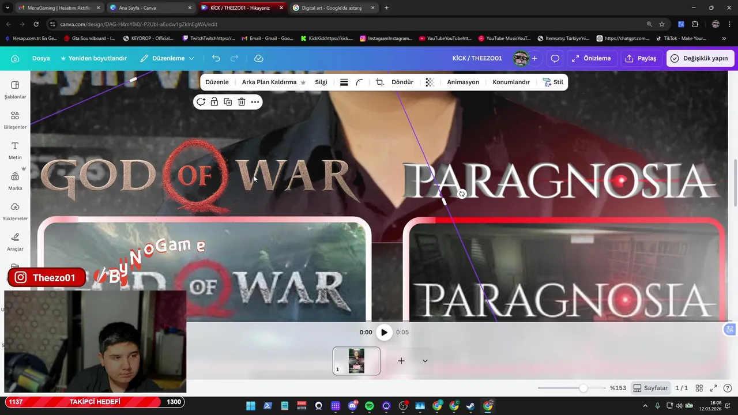Open Metin text panel

pos(15,150)
